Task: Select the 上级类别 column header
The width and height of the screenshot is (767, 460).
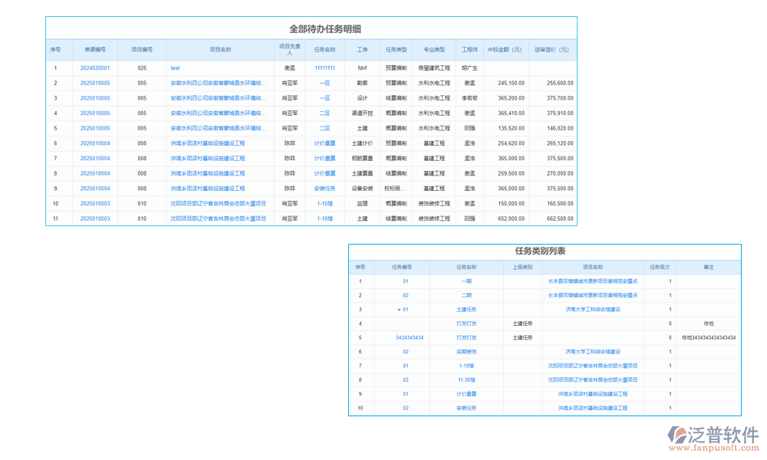Action: click(522, 268)
